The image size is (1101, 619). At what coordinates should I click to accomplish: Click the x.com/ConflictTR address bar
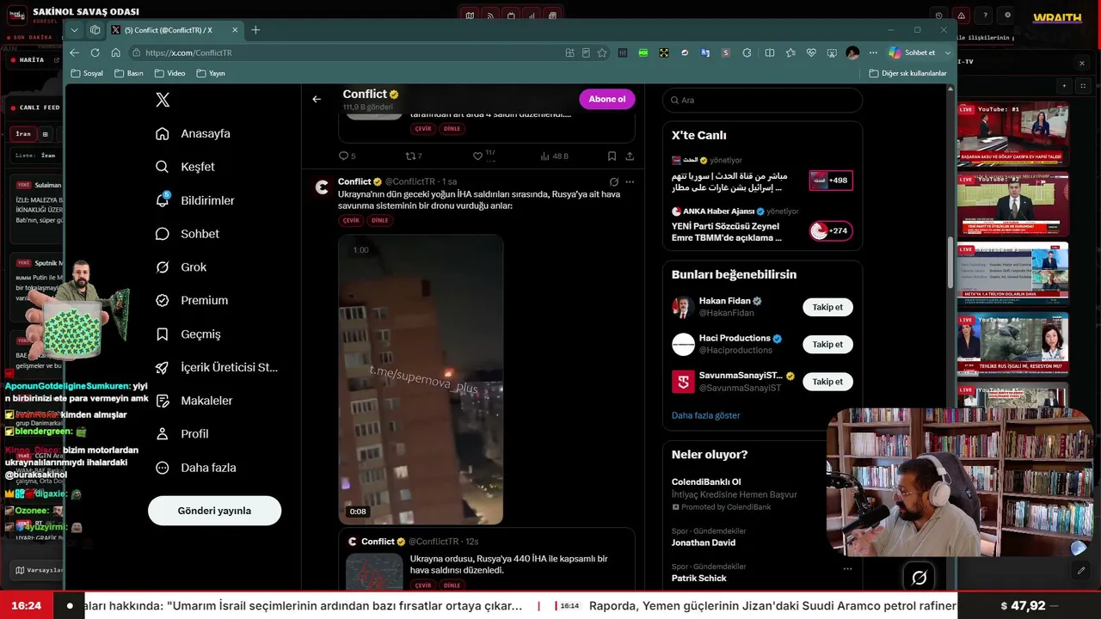click(x=344, y=52)
